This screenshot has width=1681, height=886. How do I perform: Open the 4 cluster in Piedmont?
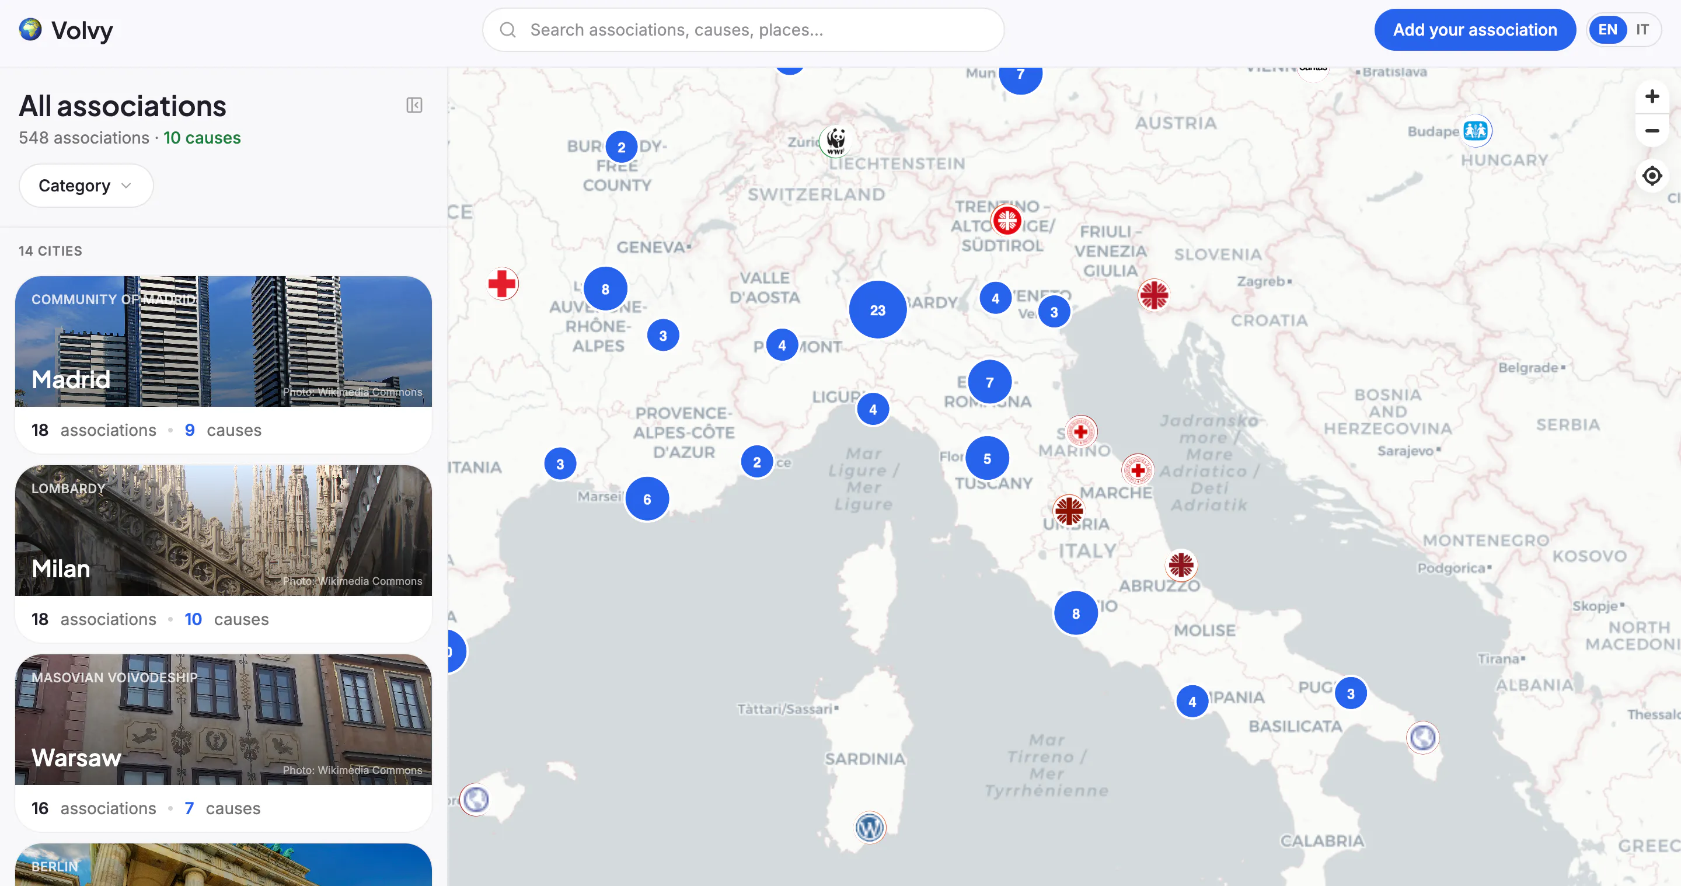(x=782, y=345)
